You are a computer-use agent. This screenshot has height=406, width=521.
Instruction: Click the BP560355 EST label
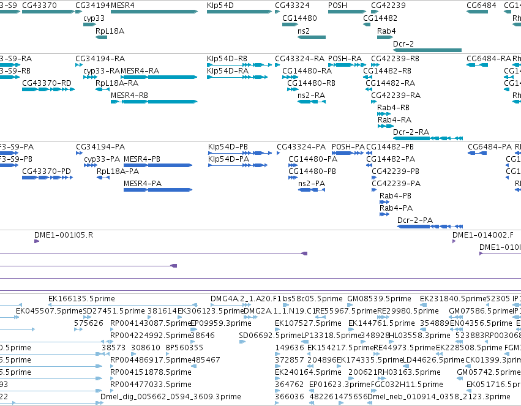(x=184, y=348)
